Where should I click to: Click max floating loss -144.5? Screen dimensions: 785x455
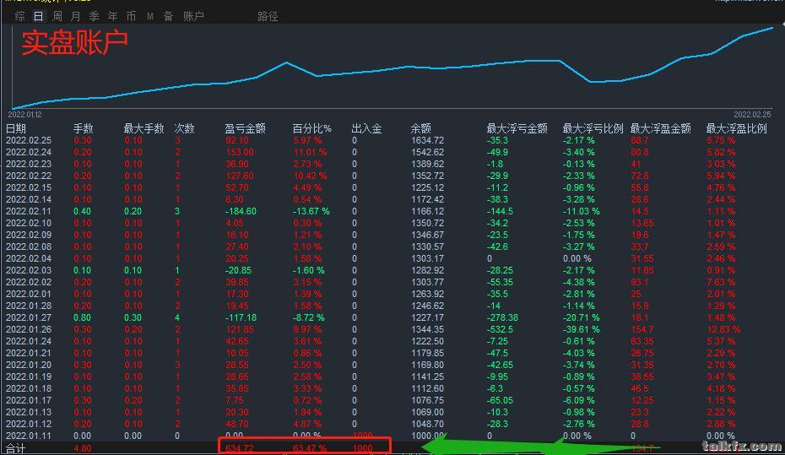(500, 211)
